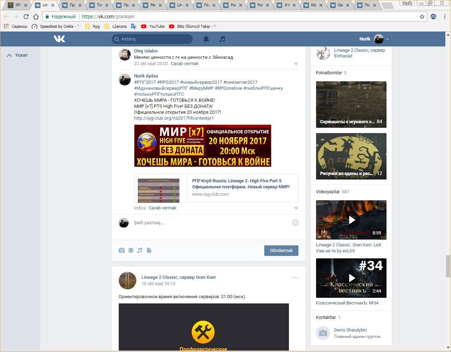Open Videoyazılar section header
Image resolution: width=451 pixels, height=352 pixels.
[x=328, y=192]
